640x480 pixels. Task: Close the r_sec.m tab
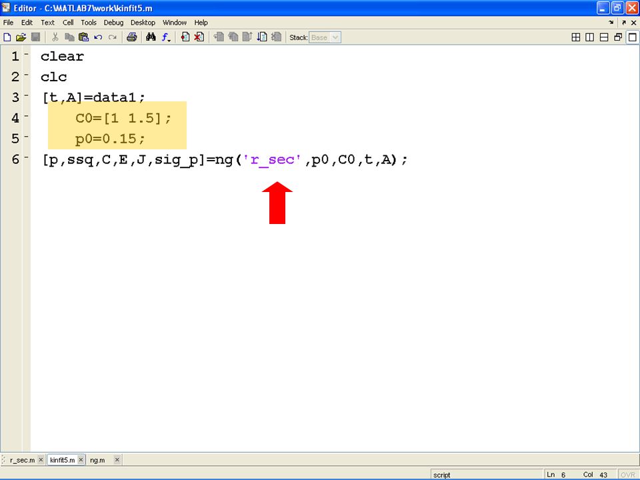pyautogui.click(x=41, y=459)
